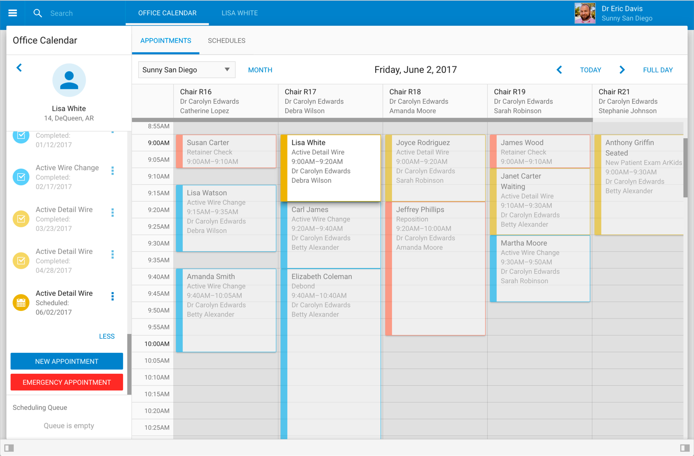Open the Lisa White tab
The height and width of the screenshot is (456, 694).
[239, 13]
